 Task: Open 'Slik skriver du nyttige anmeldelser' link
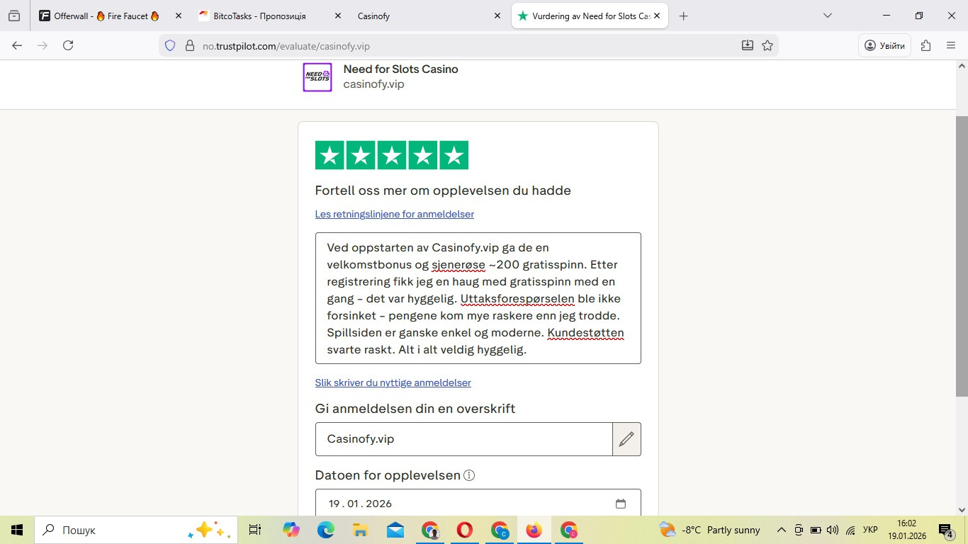[393, 382]
